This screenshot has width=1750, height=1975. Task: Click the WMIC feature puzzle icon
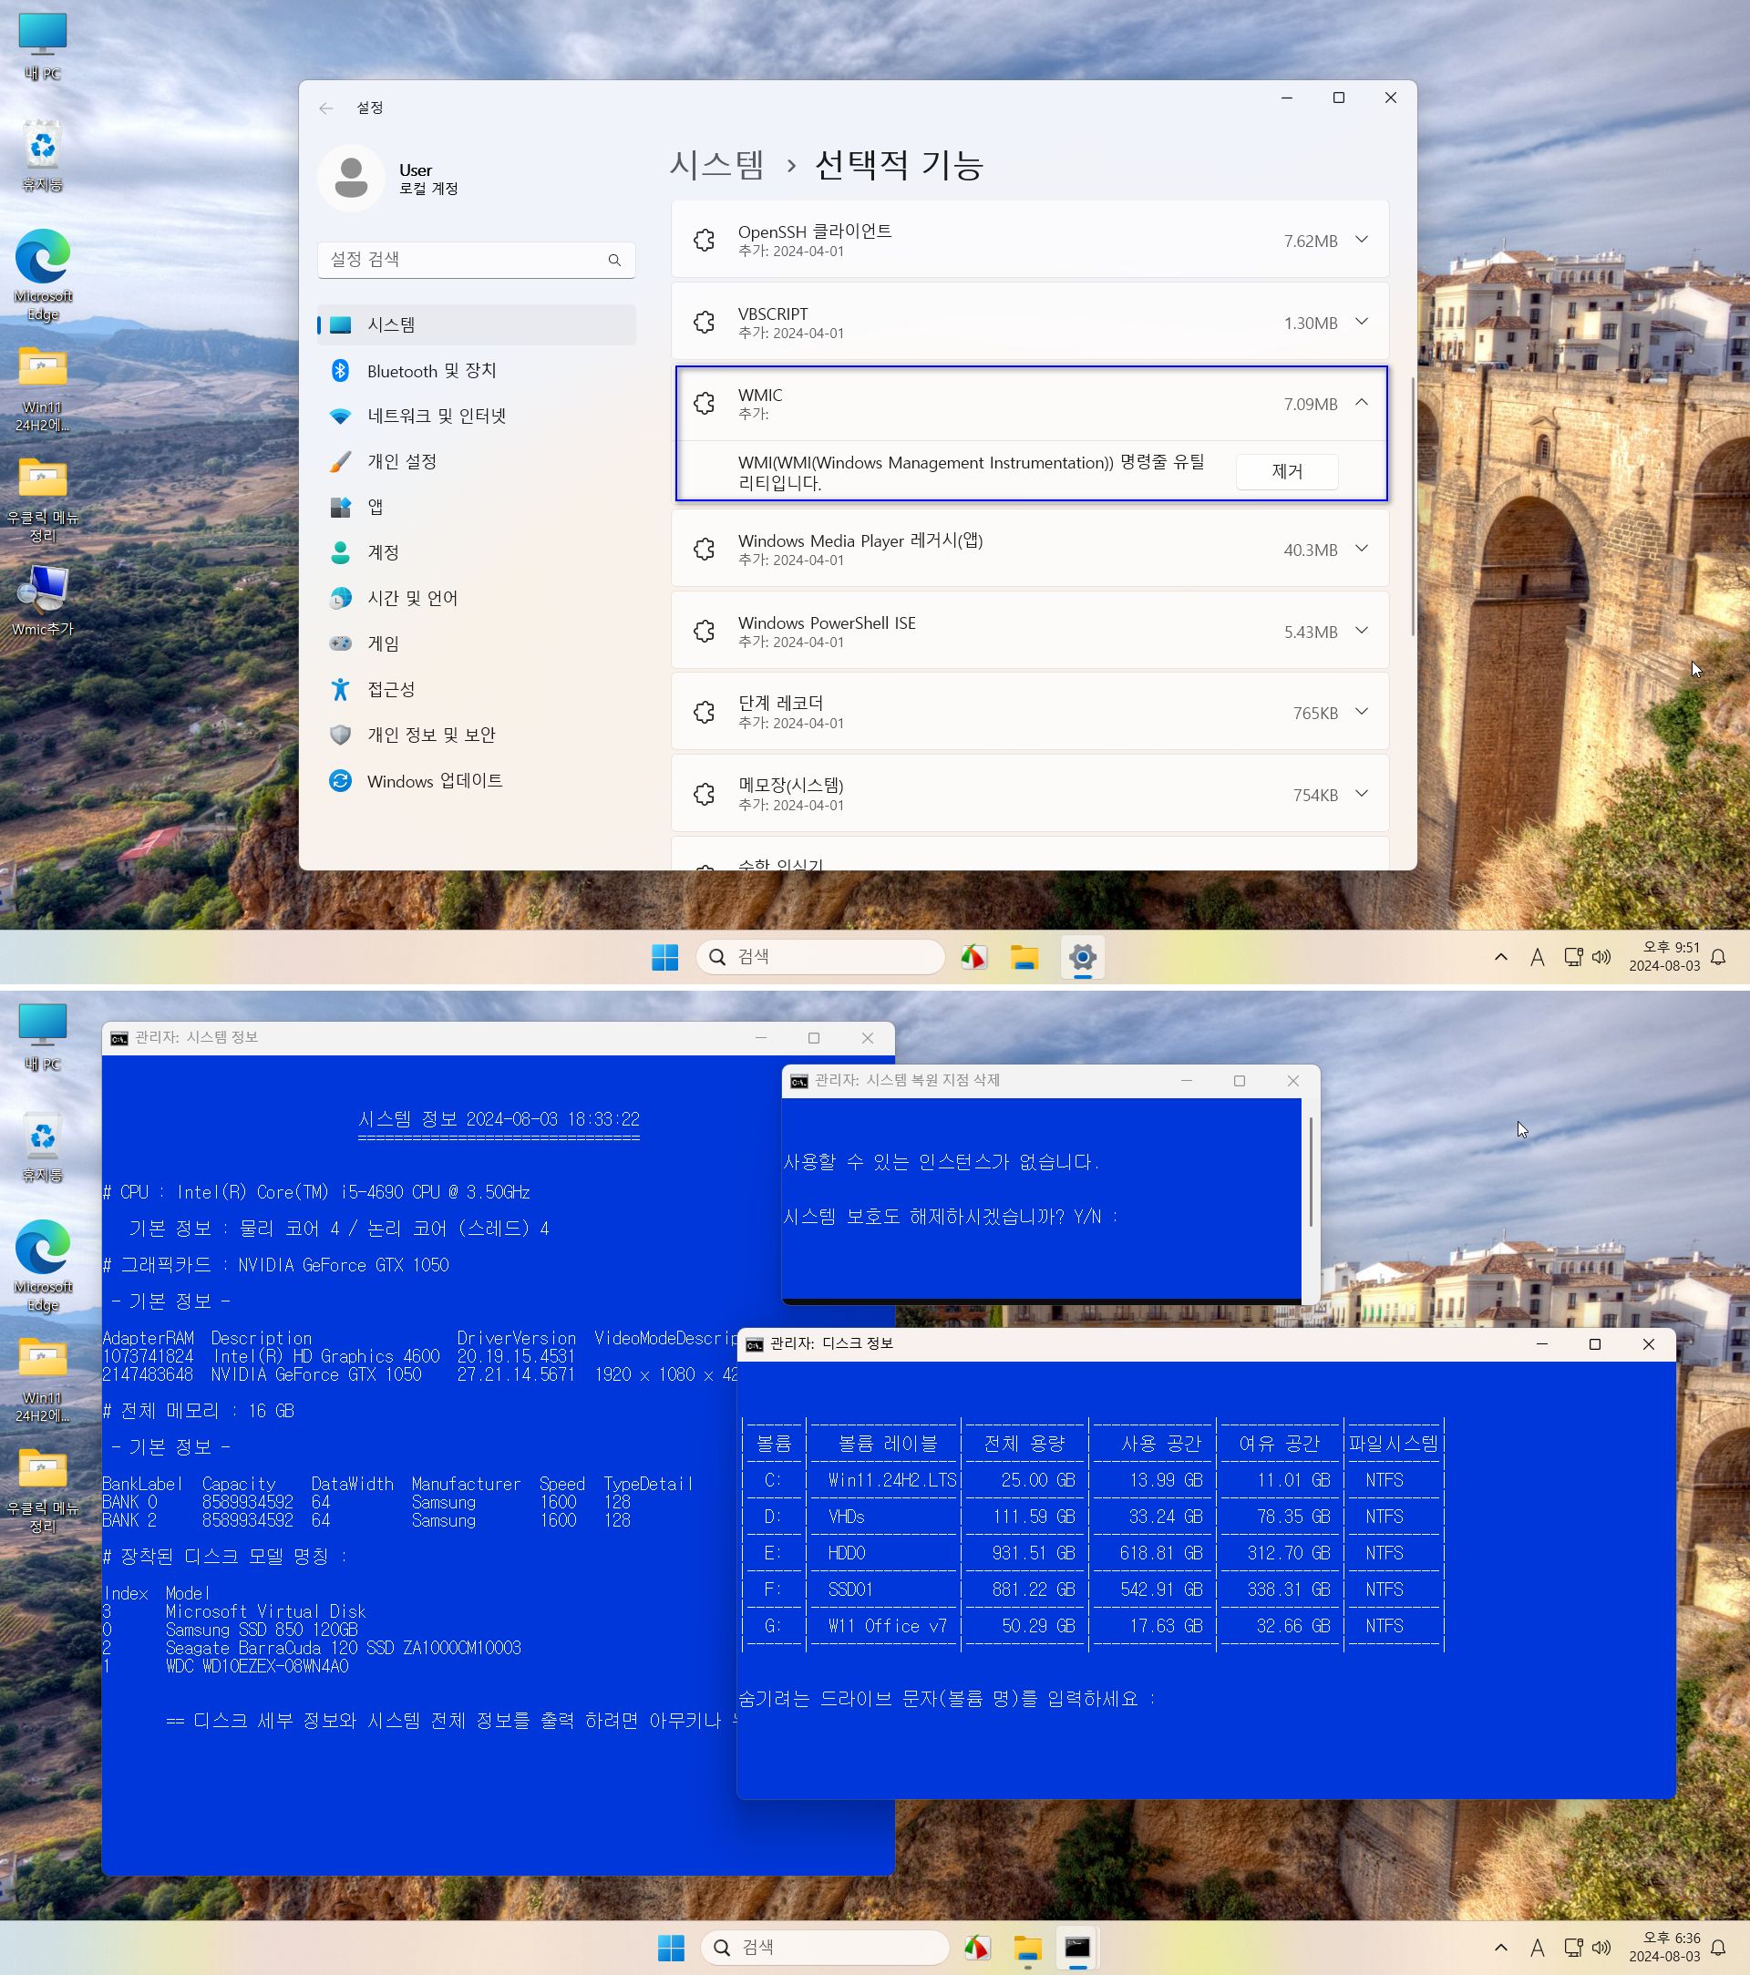(705, 403)
